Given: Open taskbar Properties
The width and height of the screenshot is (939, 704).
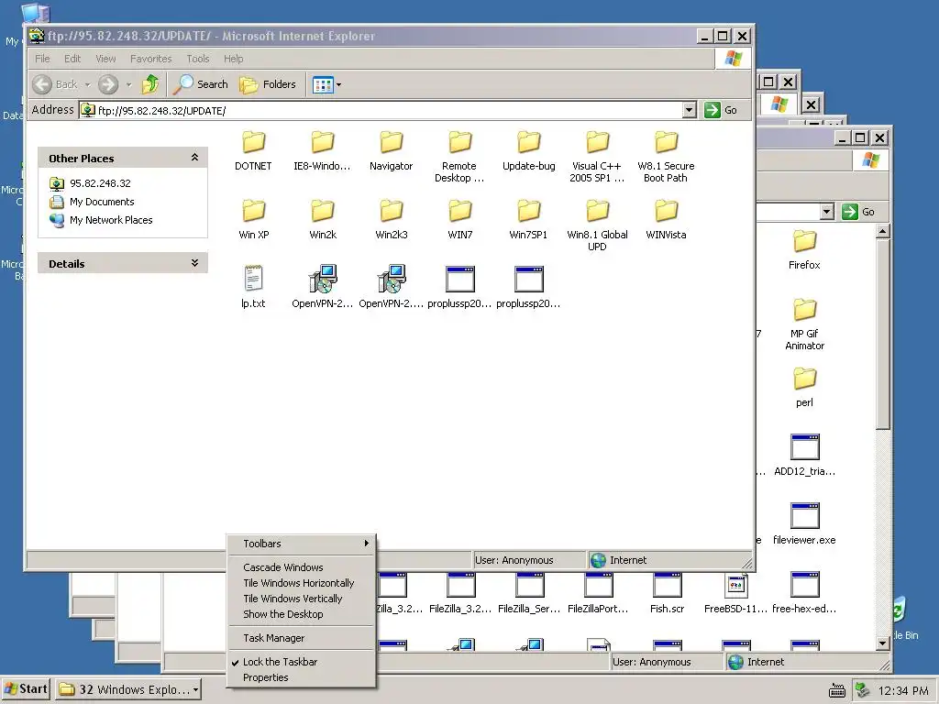Looking at the screenshot, I should (301, 677).
